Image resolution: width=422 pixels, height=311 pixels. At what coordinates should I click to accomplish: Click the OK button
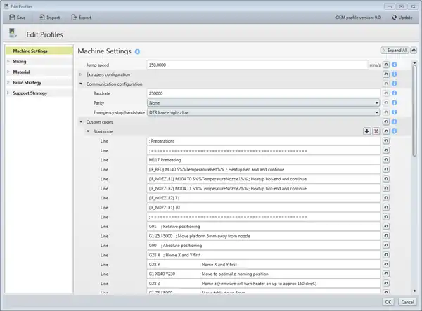pyautogui.click(x=388, y=302)
